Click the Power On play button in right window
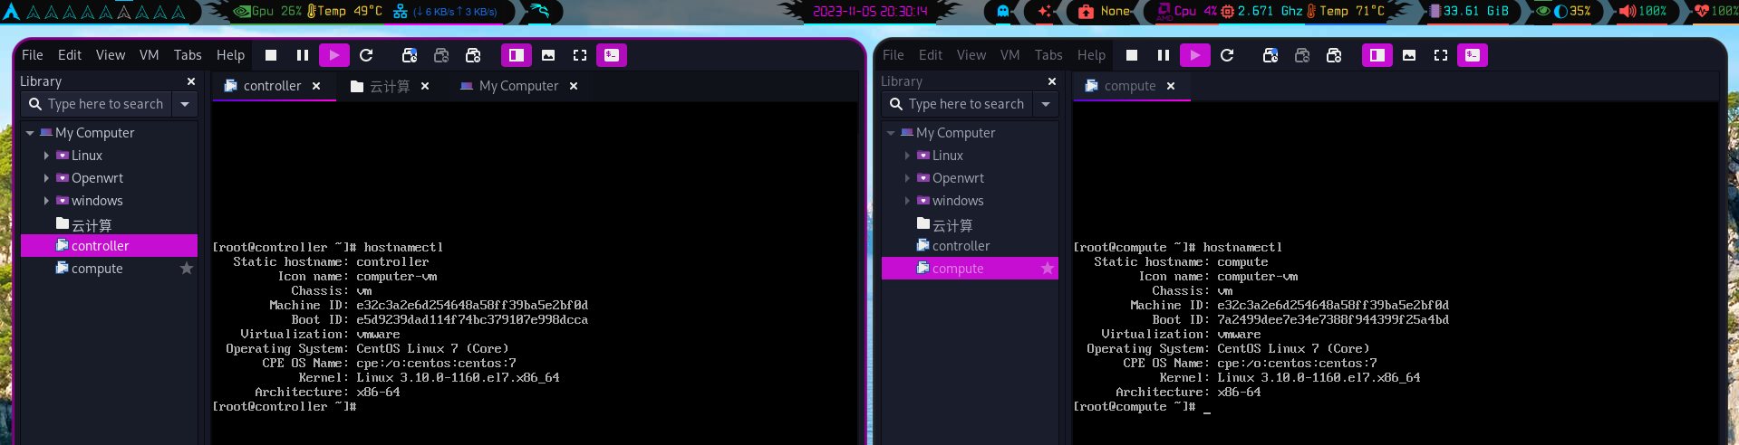1739x445 pixels. 1195,55
